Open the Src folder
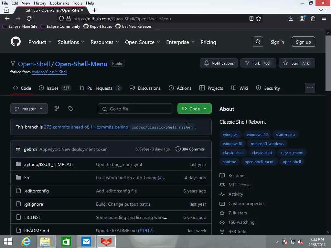 (x=27, y=178)
